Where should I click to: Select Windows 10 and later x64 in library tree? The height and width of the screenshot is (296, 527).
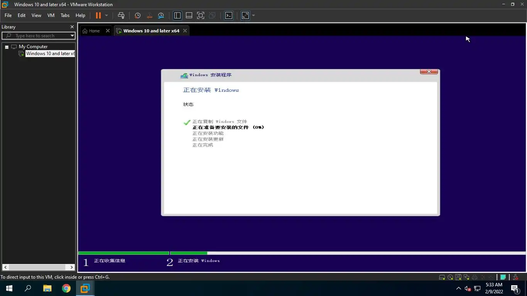pos(50,54)
